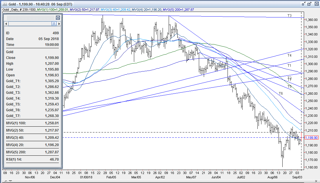Select the T5 trend line label
This screenshot has height=183, width=320.
pos(289,87)
